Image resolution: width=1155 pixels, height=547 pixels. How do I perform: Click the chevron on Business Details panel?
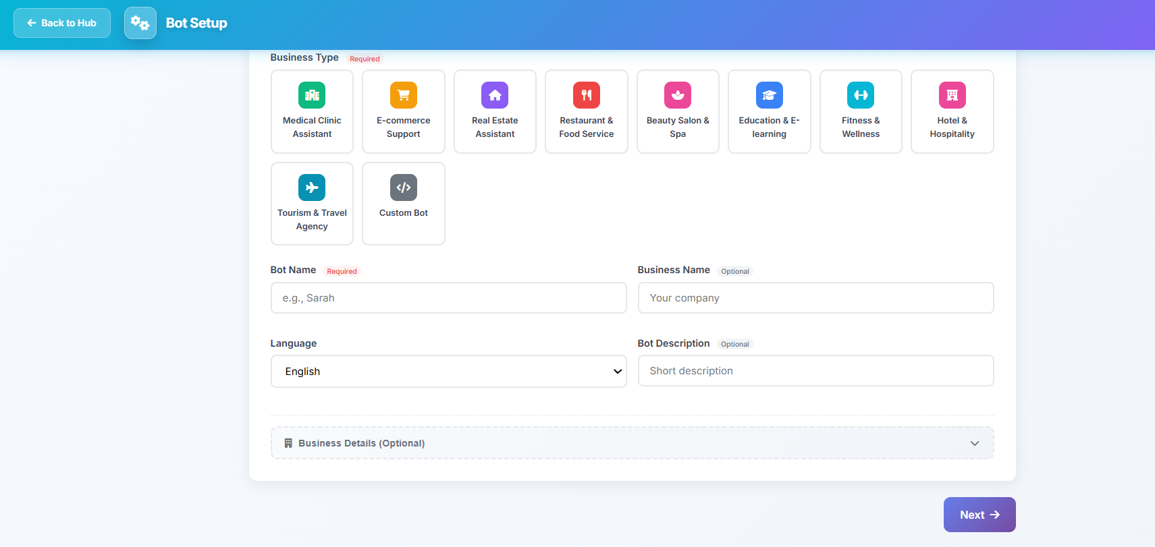point(974,443)
